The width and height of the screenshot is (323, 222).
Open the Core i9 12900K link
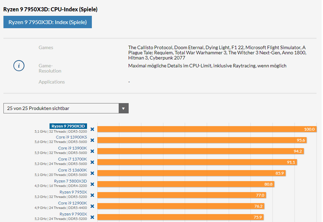tap(73, 203)
